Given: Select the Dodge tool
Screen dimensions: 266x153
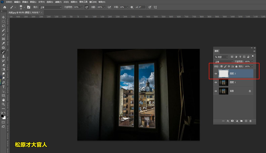Looking at the screenshot, I should 3,78.
